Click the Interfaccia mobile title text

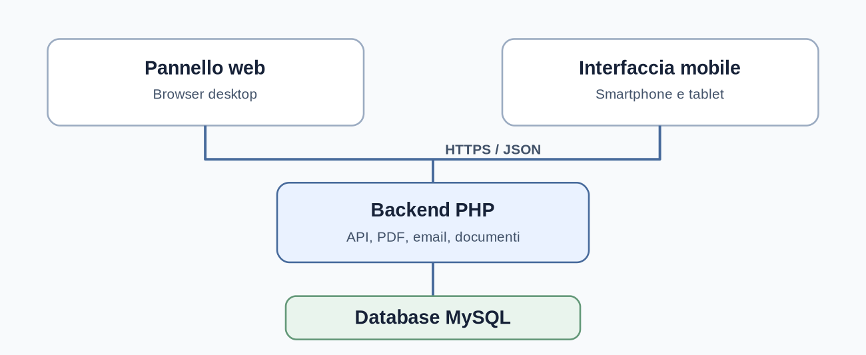pyautogui.click(x=659, y=68)
